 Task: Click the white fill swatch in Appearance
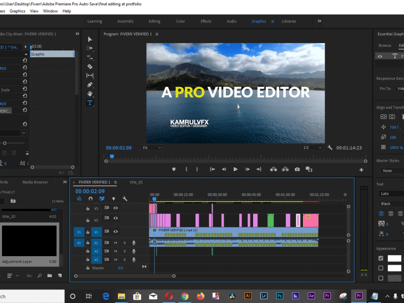pos(394,258)
